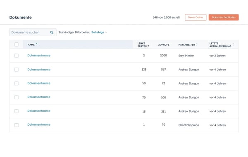Open Dokumentname with 15 links erstellt

(39, 111)
